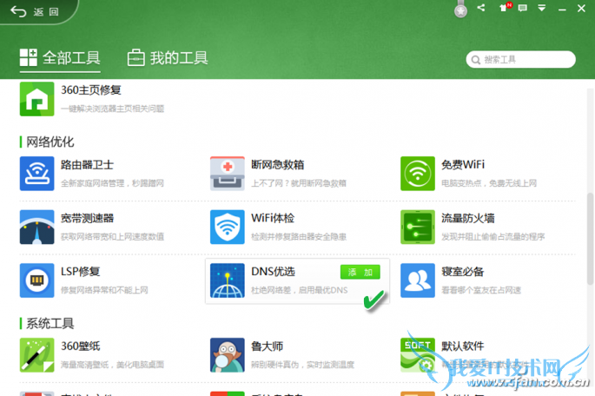Click 添加 button for DNS优选

pos(360,272)
